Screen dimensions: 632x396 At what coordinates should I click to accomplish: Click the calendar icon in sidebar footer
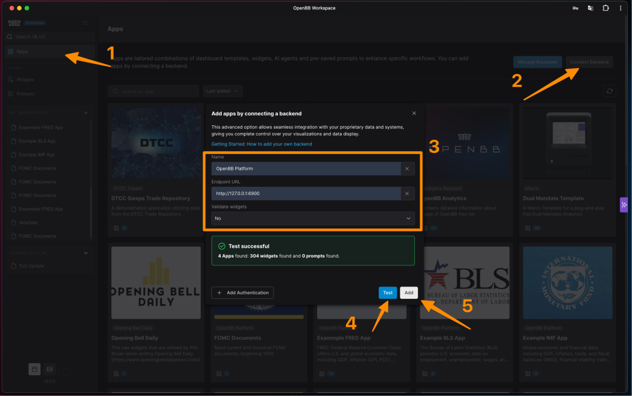[x=35, y=369]
